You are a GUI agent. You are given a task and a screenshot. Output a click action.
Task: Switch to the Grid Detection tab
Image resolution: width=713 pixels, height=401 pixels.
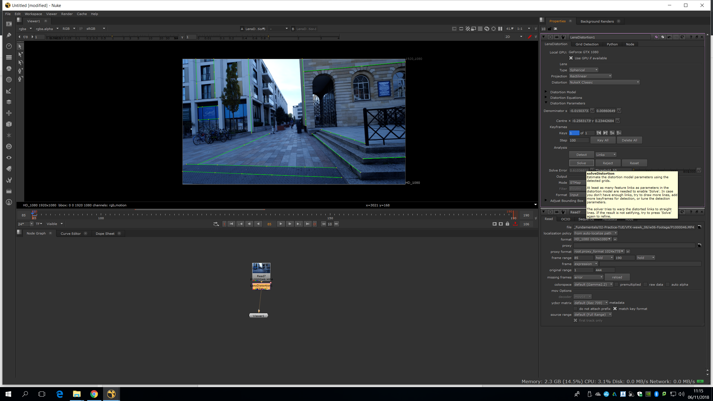pyautogui.click(x=587, y=44)
